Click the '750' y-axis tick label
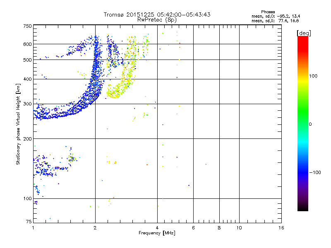Screen dimensions: 331x248 point(27,26)
